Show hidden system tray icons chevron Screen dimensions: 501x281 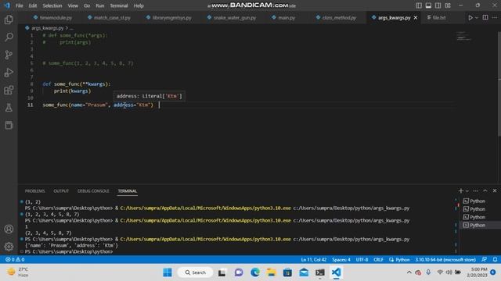pyautogui.click(x=409, y=272)
